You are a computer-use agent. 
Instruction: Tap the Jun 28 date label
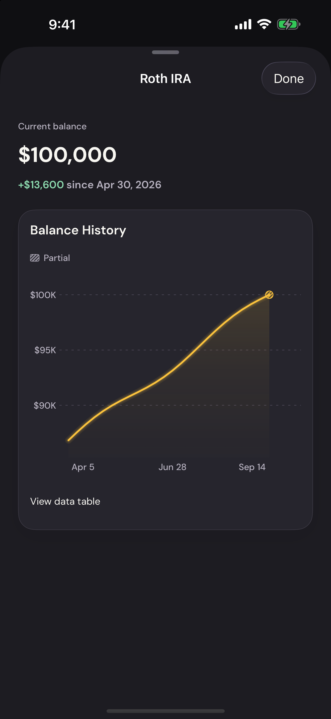172,467
